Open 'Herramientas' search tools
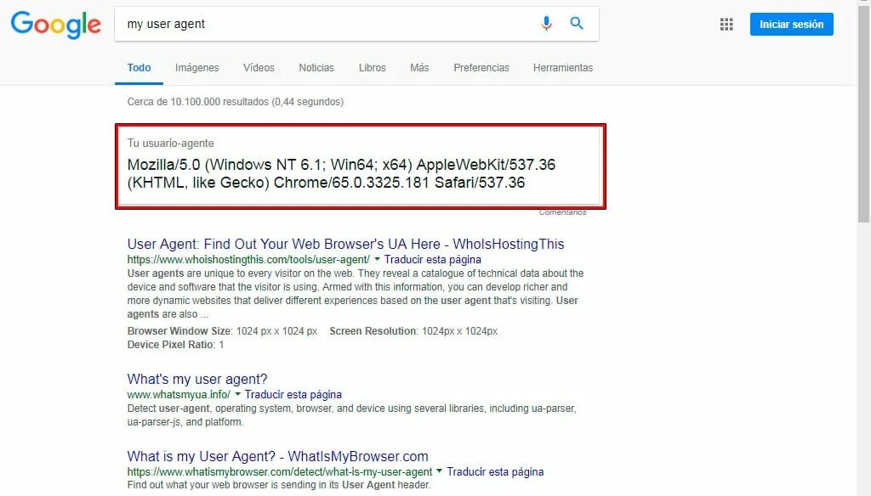871x496 pixels. 563,68
